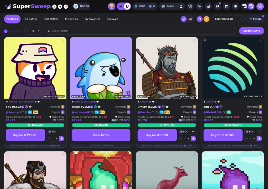Click Buy for 0.279 SOL

25,135
